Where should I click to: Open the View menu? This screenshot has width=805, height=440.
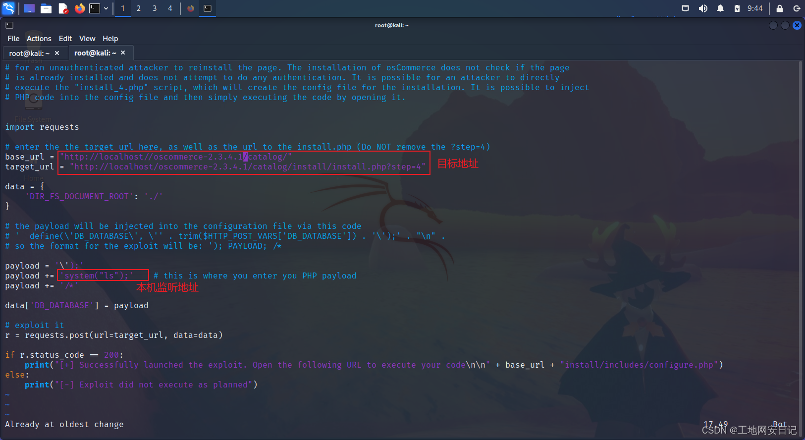click(x=87, y=39)
